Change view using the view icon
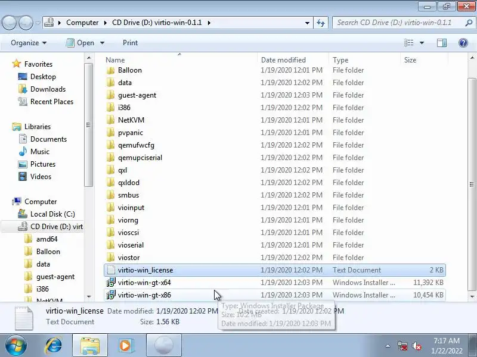477x357 pixels. (x=408, y=43)
